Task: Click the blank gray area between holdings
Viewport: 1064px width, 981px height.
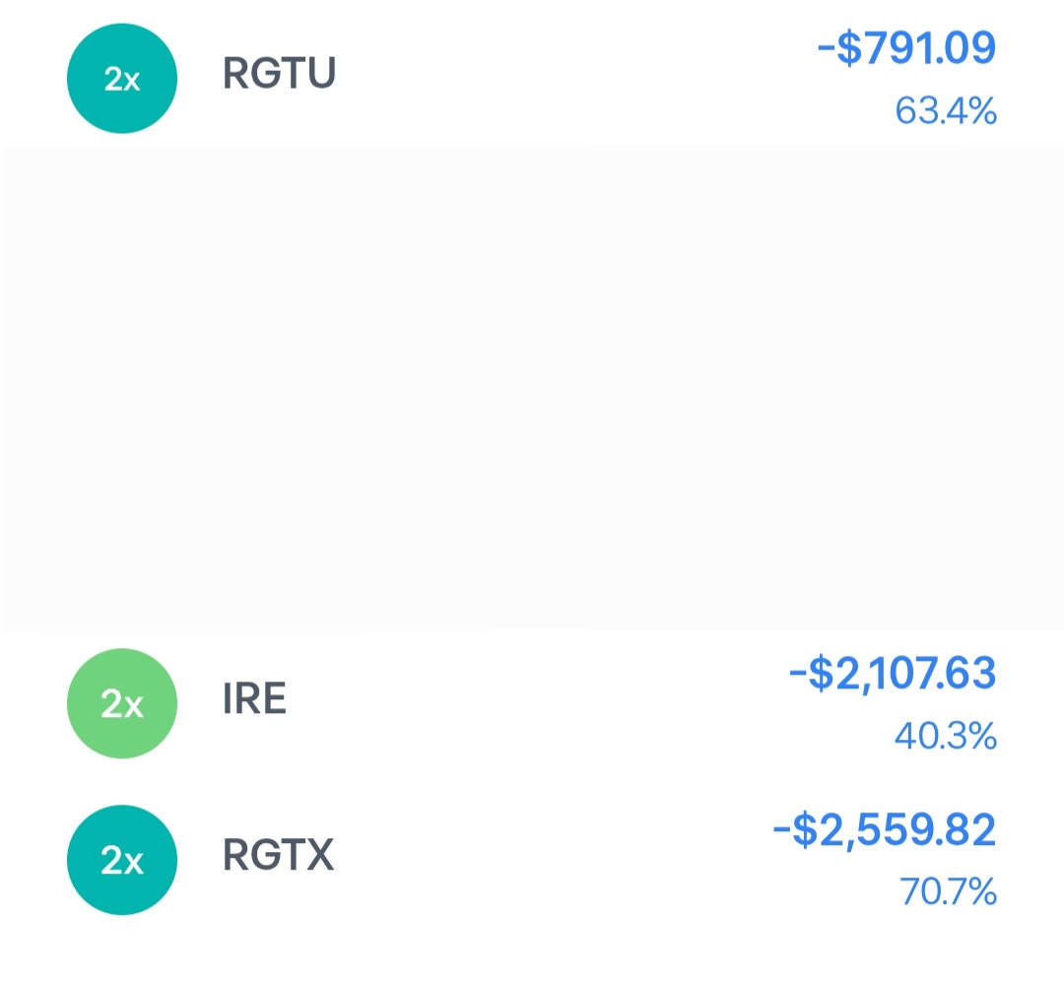Action: pyautogui.click(x=532, y=390)
